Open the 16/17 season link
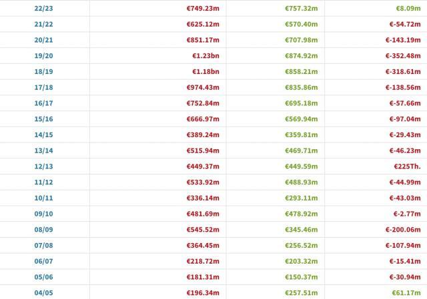This screenshot has height=299, width=427. click(x=43, y=103)
